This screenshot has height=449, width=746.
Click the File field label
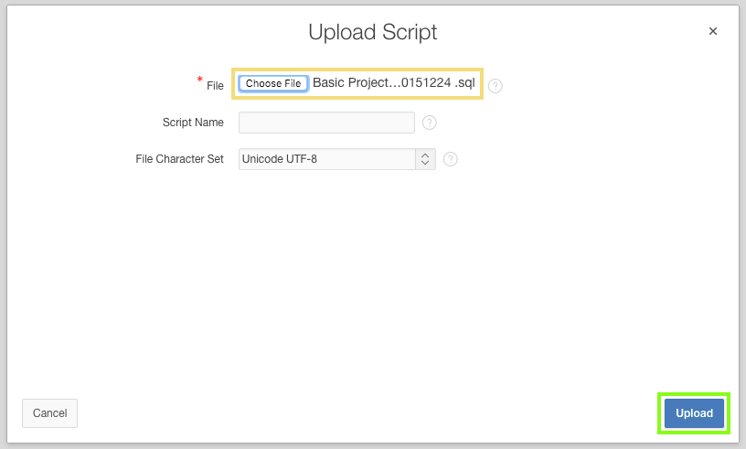(x=215, y=86)
